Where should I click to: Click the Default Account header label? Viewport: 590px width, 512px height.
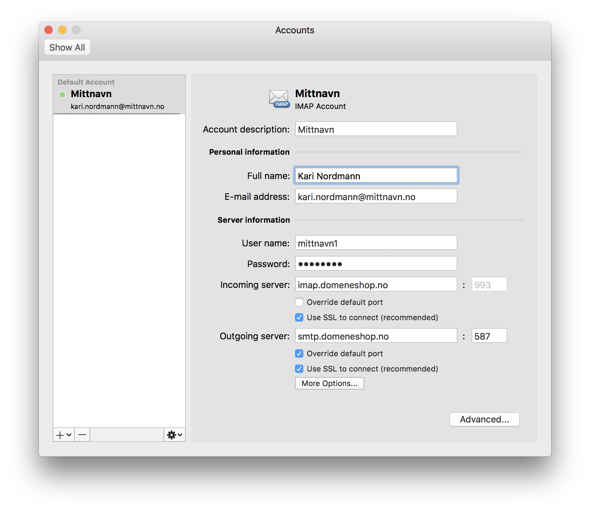[x=86, y=82]
